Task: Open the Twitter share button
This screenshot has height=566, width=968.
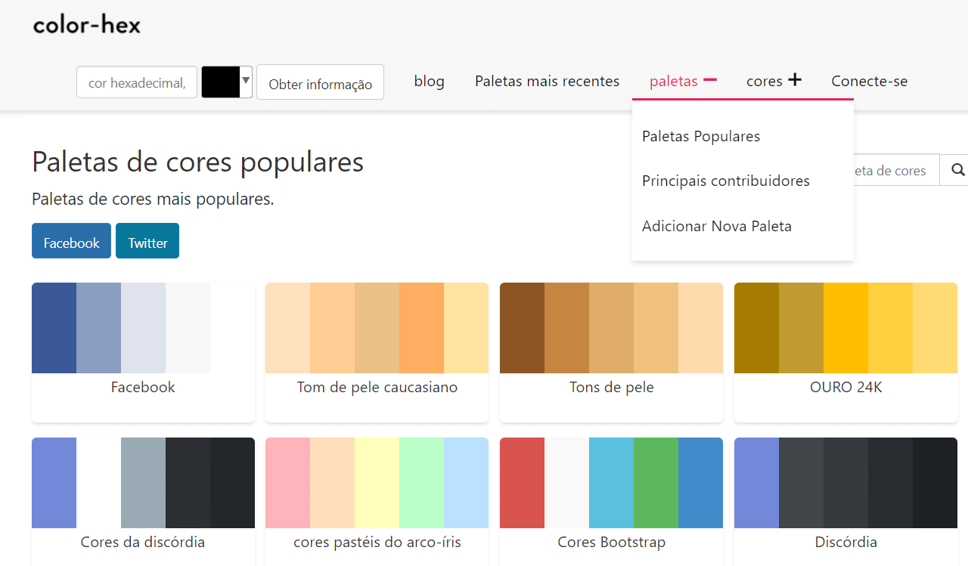Action: tap(147, 241)
